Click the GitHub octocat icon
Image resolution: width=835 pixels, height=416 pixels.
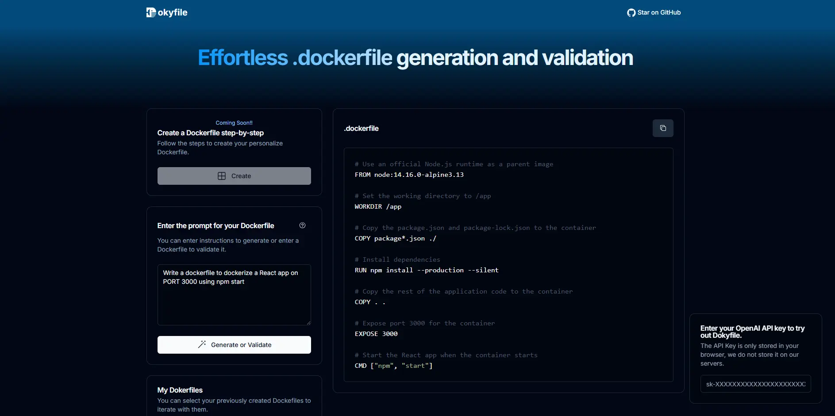click(x=631, y=13)
